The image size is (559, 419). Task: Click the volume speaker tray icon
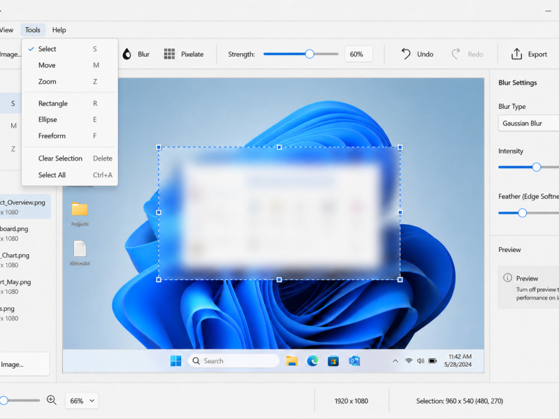pos(421,361)
